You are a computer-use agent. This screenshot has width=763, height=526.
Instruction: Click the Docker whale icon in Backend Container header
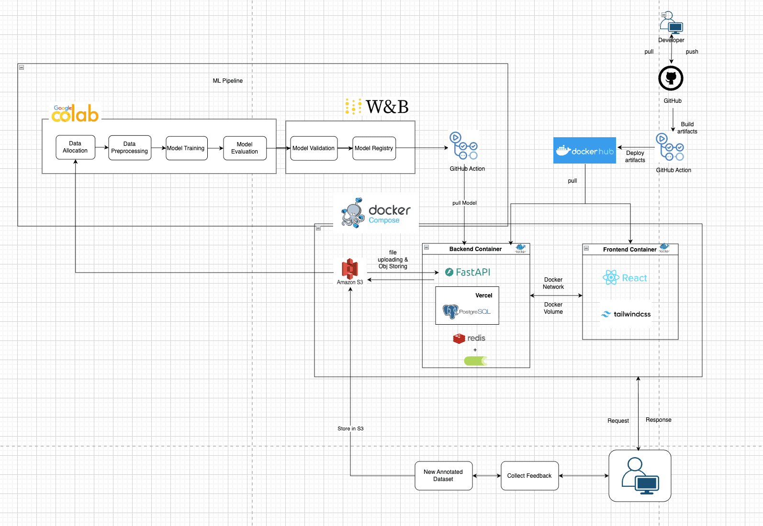click(521, 249)
